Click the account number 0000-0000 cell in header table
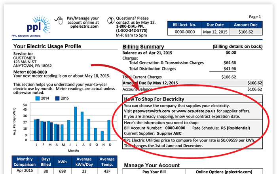Viewport: 277px width, 174px height. click(185, 32)
